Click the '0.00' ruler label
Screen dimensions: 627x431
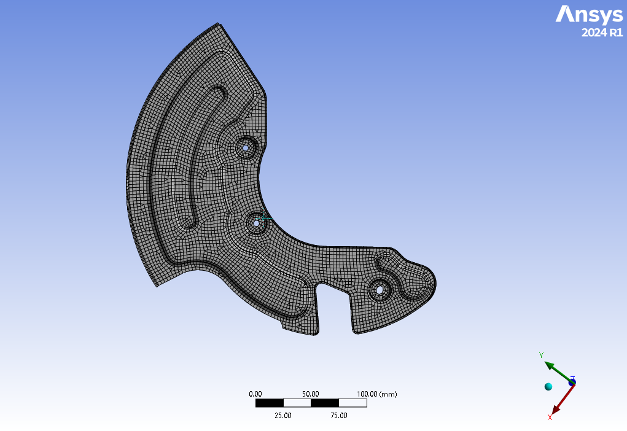coord(255,394)
